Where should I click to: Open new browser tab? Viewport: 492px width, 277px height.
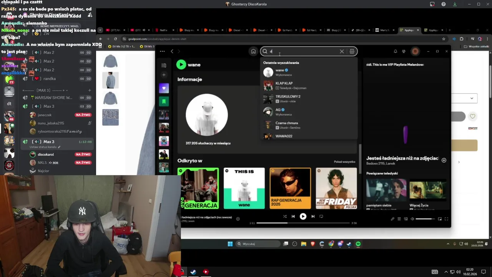coord(449,30)
